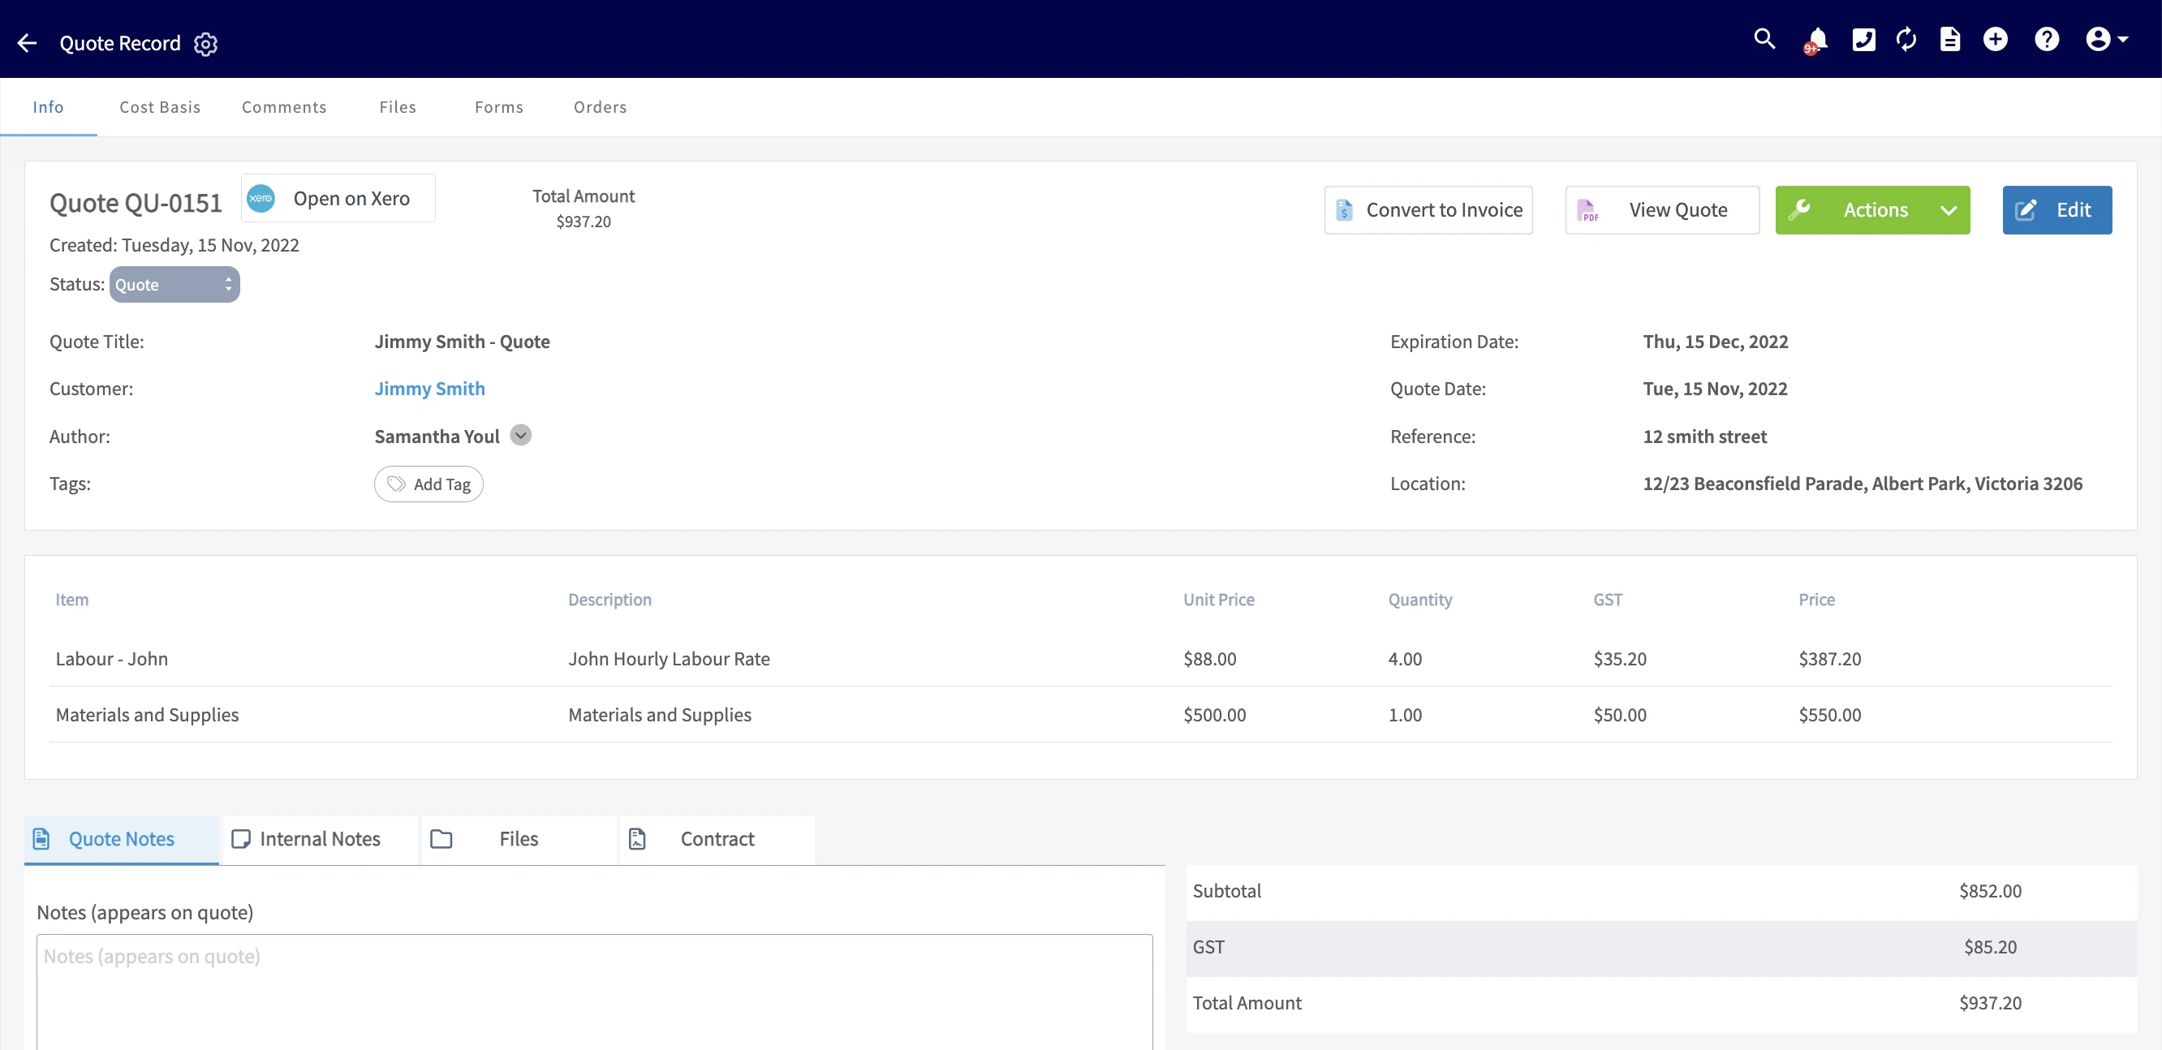Click the Total Amount $937.20 at top

[x=584, y=221]
